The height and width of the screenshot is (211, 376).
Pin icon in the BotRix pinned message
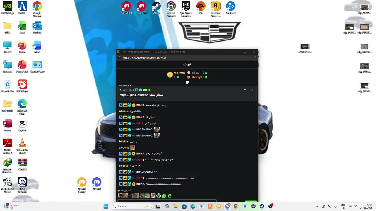[245, 90]
